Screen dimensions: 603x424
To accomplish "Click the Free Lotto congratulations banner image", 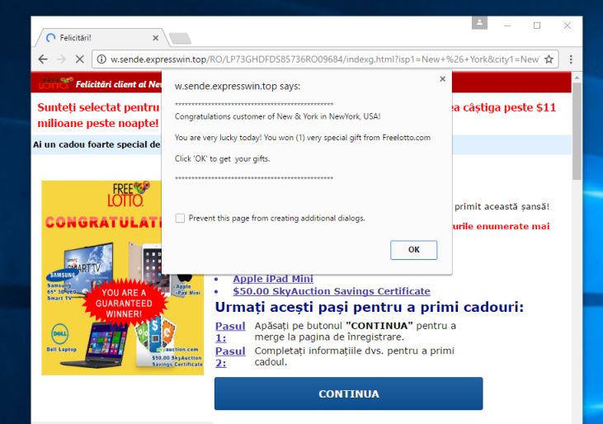I will (x=123, y=277).
